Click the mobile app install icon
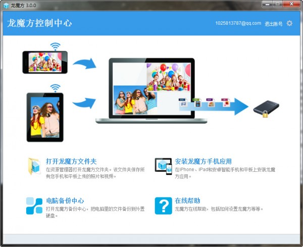 (x=163, y=166)
